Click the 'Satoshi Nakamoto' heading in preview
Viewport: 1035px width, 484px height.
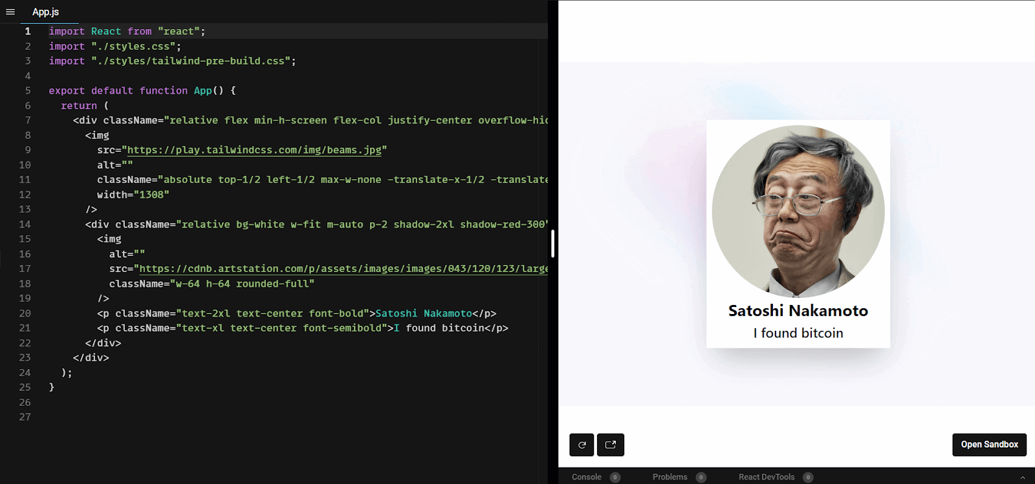(798, 311)
